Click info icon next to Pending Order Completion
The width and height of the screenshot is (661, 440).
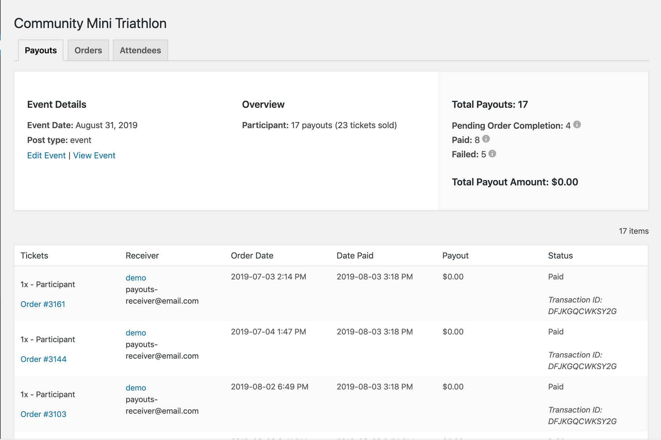tap(577, 124)
